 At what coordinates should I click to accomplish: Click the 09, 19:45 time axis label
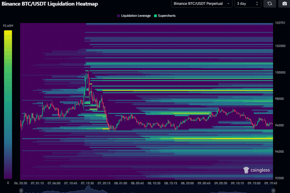pos(270,183)
